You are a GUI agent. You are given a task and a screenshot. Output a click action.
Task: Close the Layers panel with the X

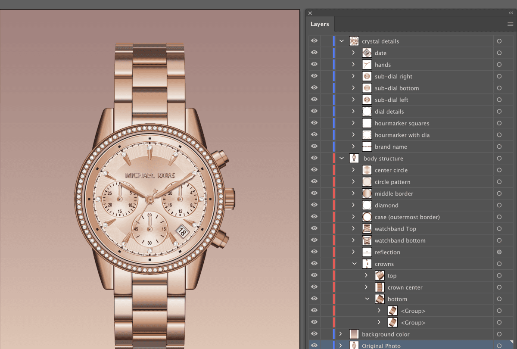[x=310, y=13]
